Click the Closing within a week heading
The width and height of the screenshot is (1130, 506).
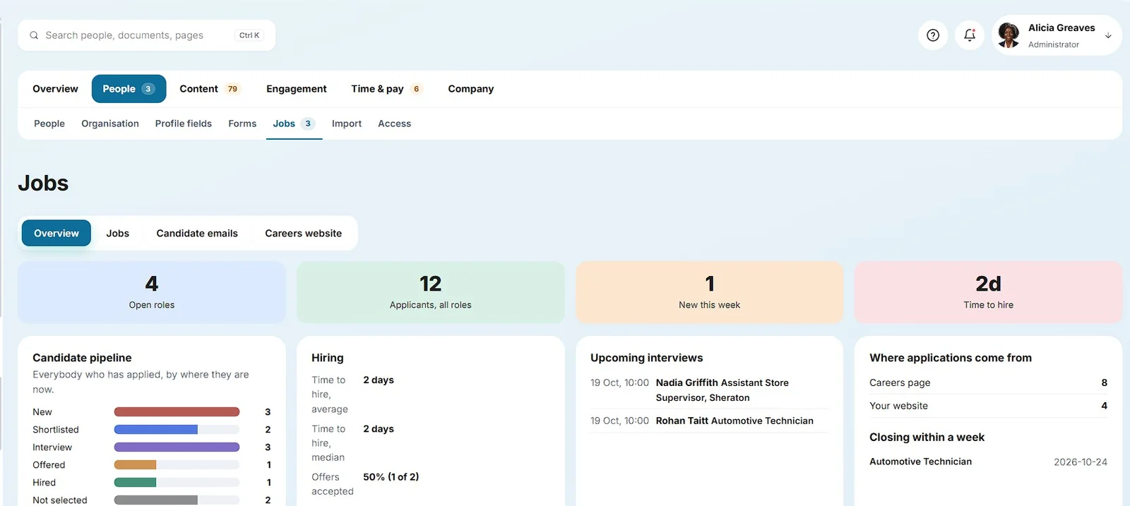tap(927, 437)
